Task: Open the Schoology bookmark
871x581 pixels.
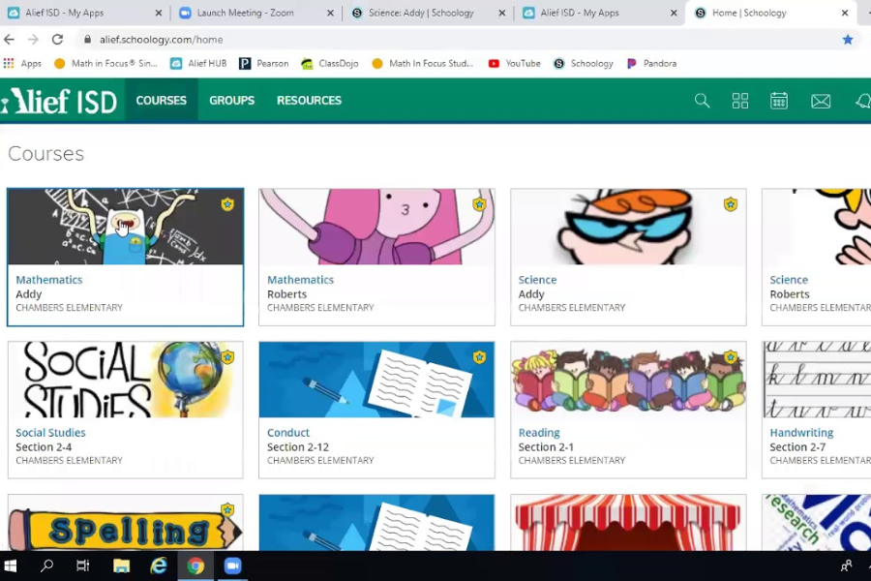Action: tap(584, 63)
